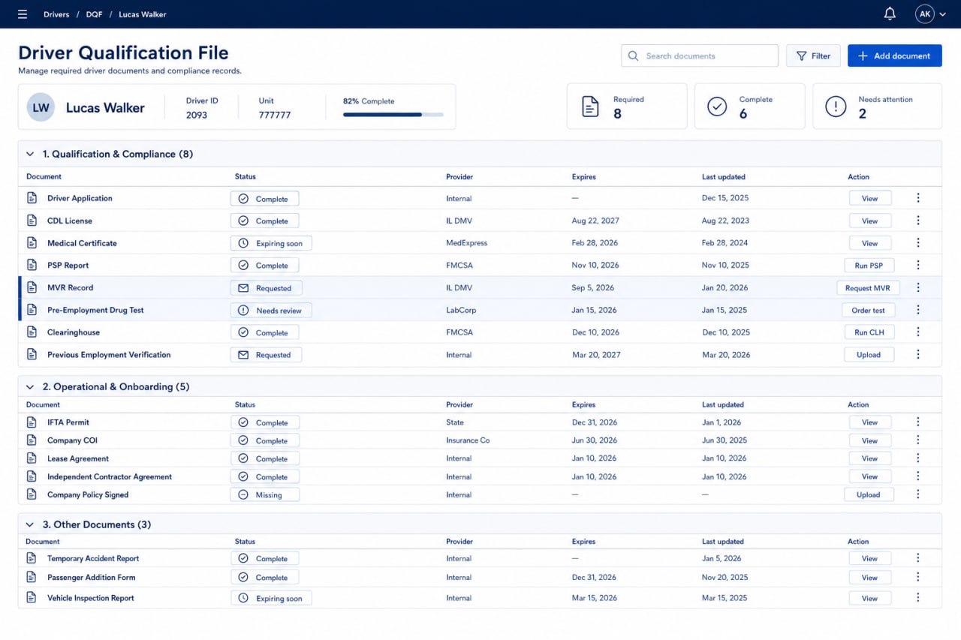Image resolution: width=961 pixels, height=640 pixels.
Task: Click the document icon beside Lease Agreement
Action: [x=32, y=458]
